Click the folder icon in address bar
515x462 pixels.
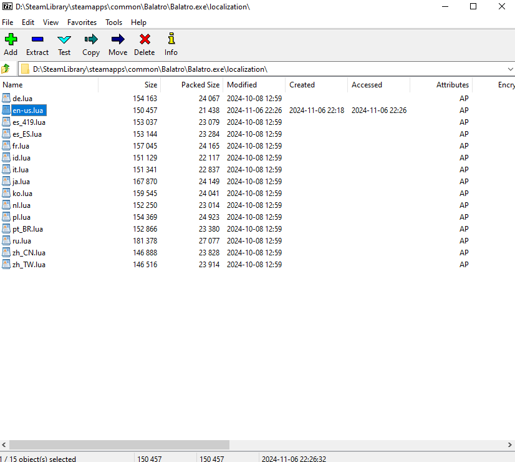click(25, 69)
